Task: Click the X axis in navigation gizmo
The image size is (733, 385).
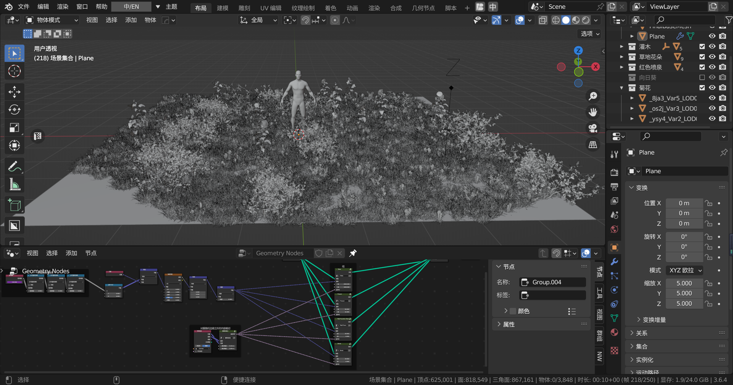Action: [x=596, y=67]
